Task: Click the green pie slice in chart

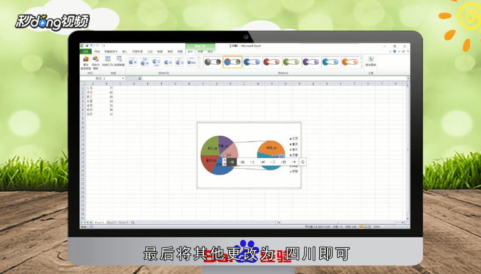Action: point(209,146)
